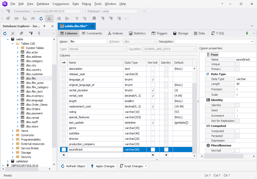Enable Not Null for soundtrack column
Screen dimensions: 257x179
click(153, 150)
